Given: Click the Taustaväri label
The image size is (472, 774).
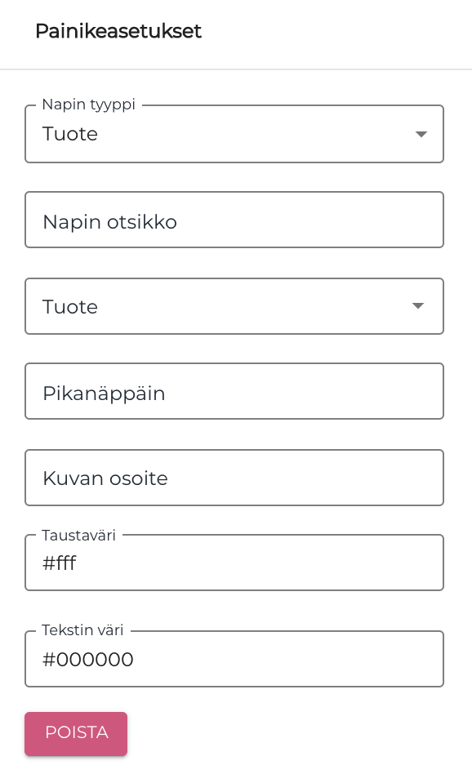Looking at the screenshot, I should tap(78, 536).
